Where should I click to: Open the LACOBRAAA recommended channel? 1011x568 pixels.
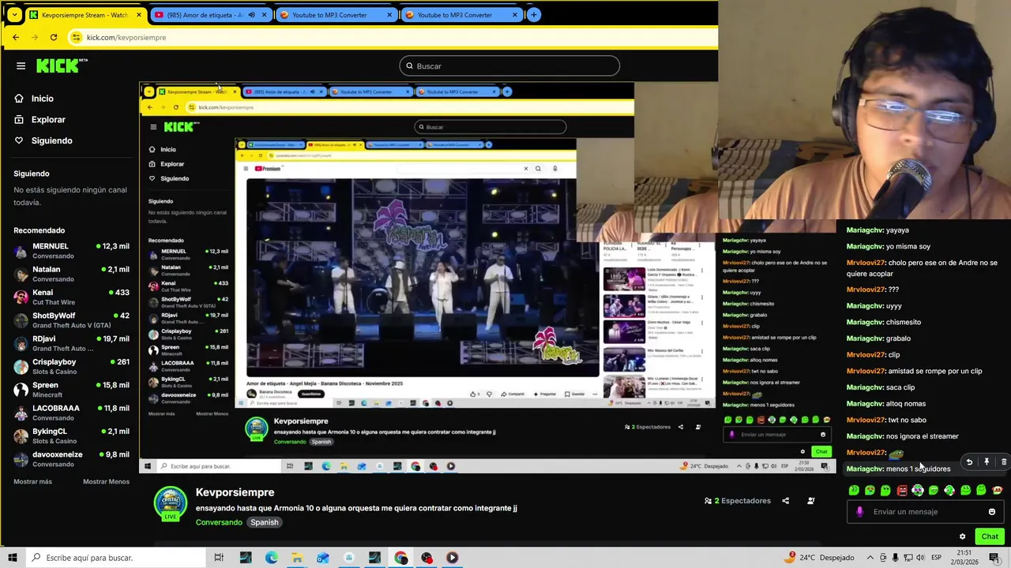click(x=71, y=413)
